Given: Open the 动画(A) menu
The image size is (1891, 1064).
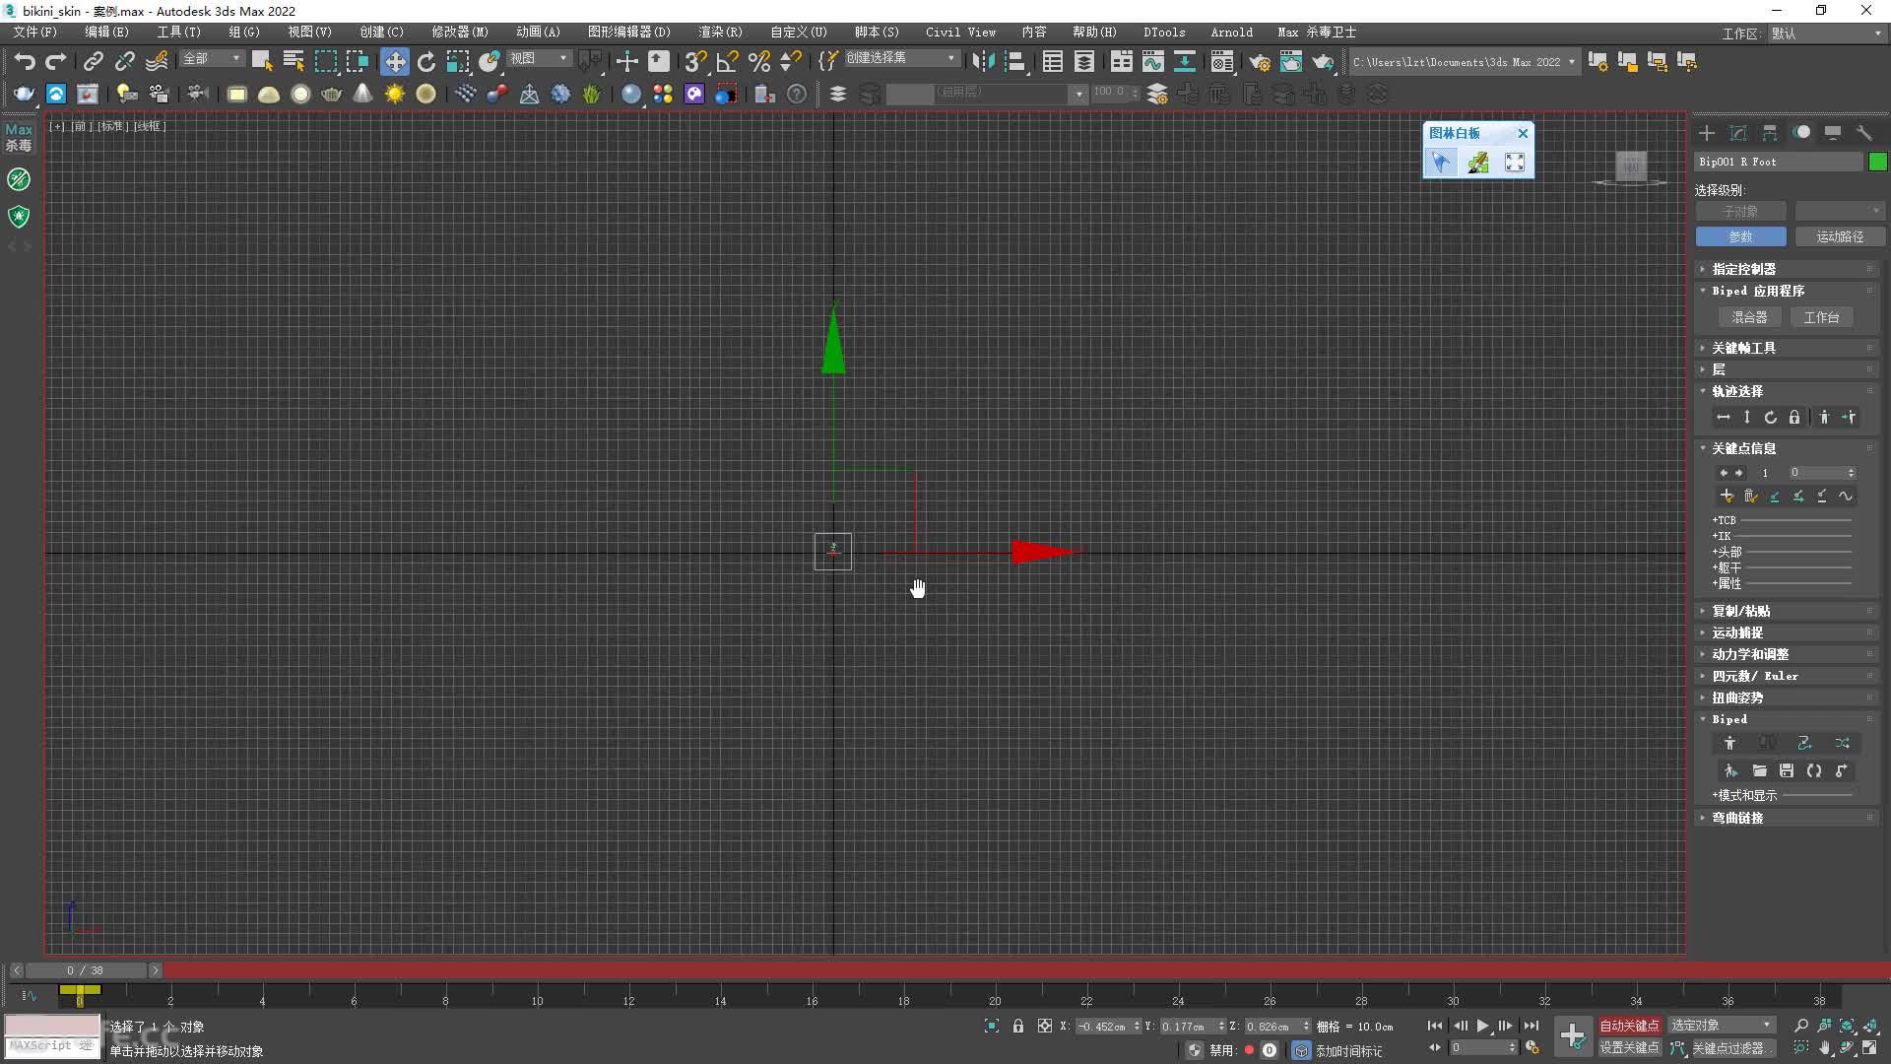Looking at the screenshot, I should (x=538, y=33).
